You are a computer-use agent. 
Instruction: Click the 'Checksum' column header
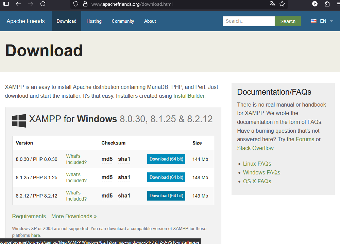click(x=114, y=143)
